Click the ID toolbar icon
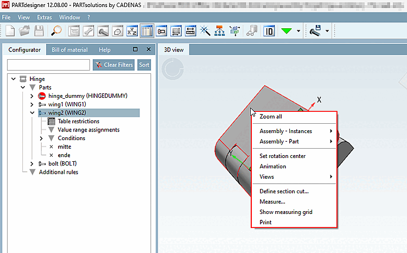This screenshot has width=407, height=253. (x=269, y=31)
